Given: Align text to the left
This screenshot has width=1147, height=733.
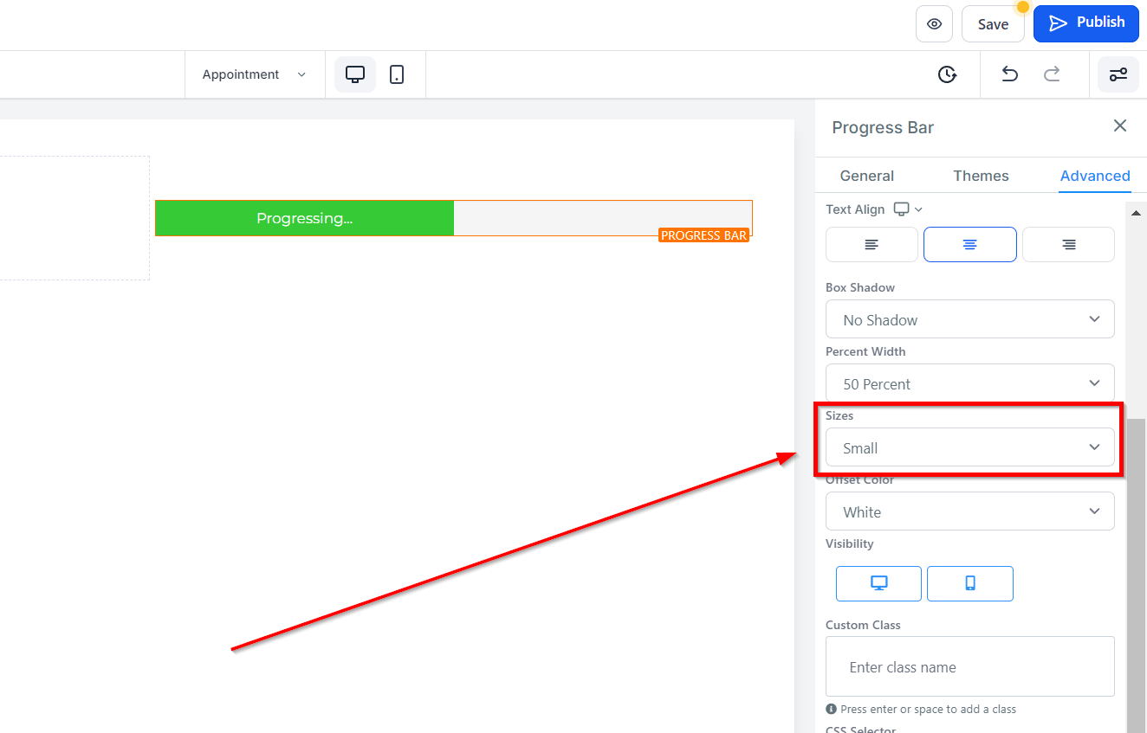Looking at the screenshot, I should click(x=872, y=245).
